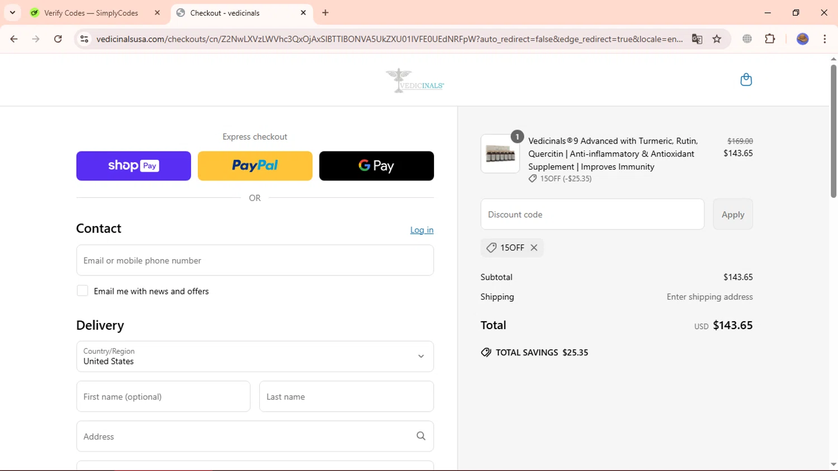
Task: Click the Vedicinals 9 product thumbnail
Action: (x=500, y=154)
